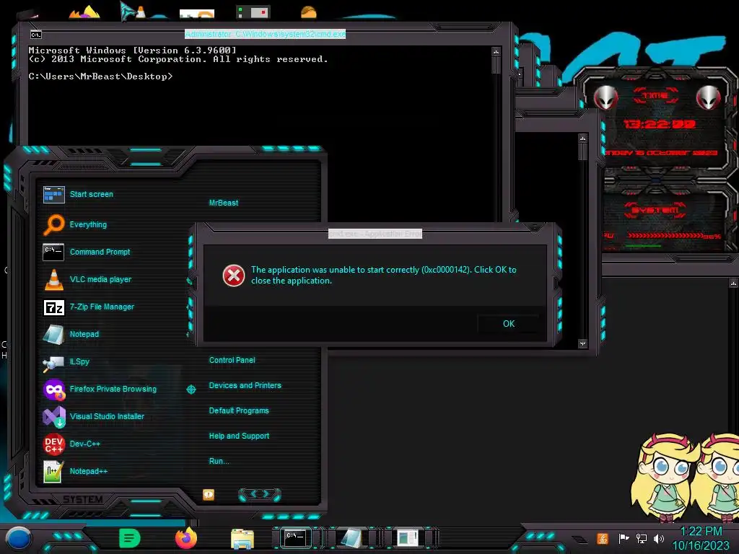Launch Notepad++
This screenshot has height=554, width=739.
tap(75, 471)
